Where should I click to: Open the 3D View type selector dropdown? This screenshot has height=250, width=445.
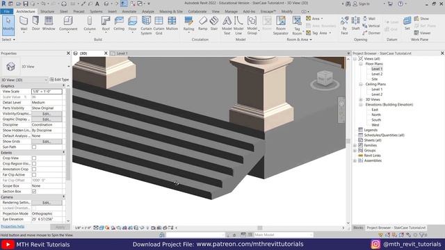tap(69, 67)
